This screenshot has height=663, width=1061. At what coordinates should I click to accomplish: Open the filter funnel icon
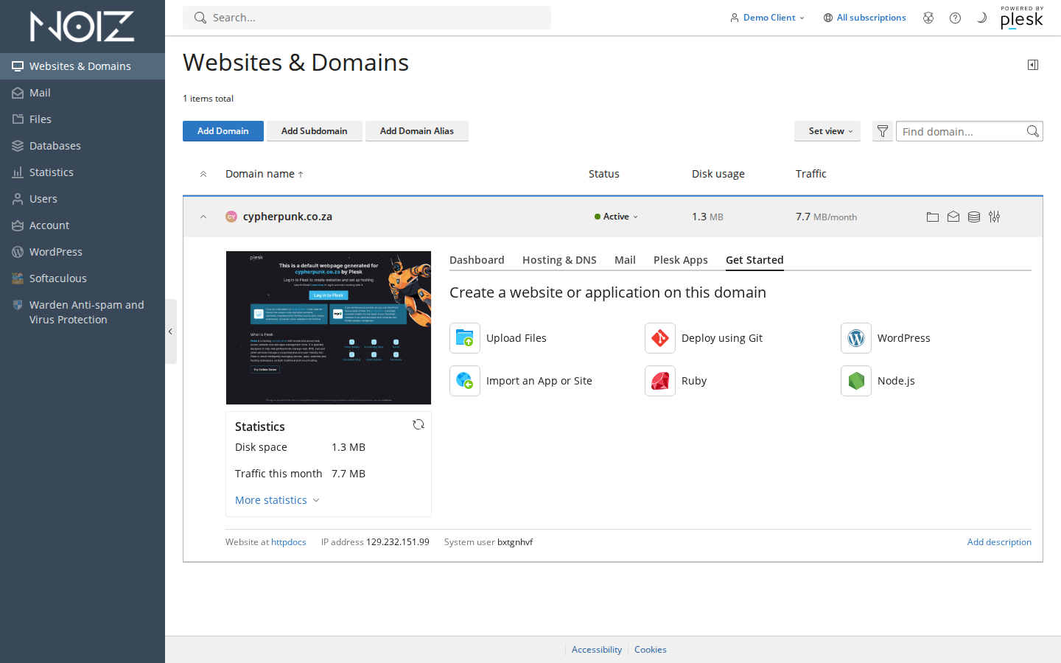click(x=883, y=131)
